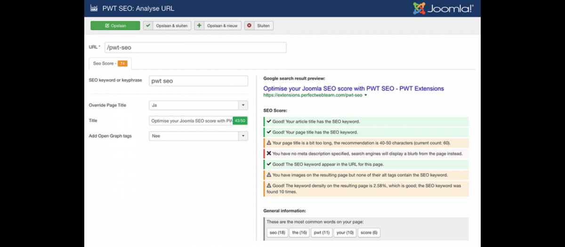Click the your (10) common word tag
This screenshot has width=565, height=247.
[x=345, y=233]
